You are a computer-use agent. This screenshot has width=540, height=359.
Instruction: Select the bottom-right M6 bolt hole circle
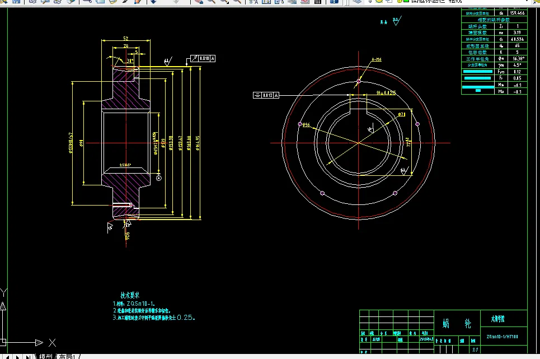tap(395, 193)
